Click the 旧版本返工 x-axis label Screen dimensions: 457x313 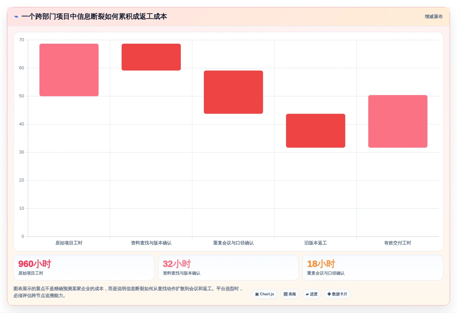click(x=316, y=243)
